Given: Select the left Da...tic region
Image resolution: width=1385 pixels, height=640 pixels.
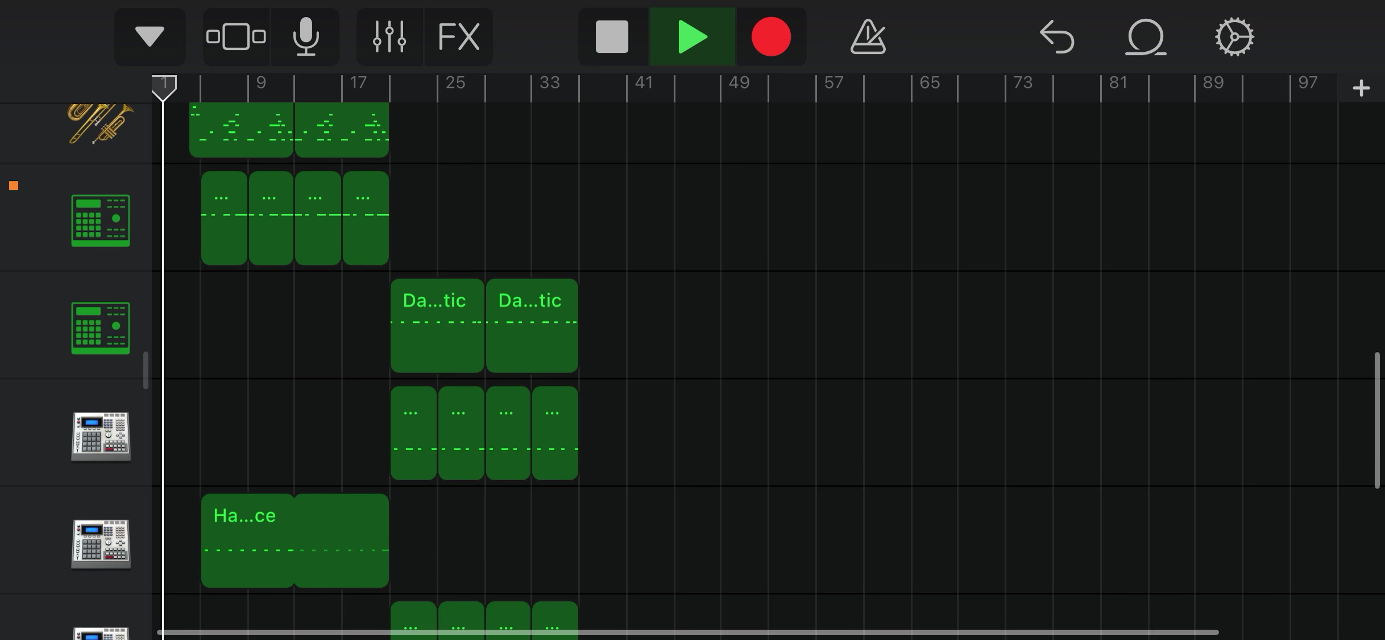Looking at the screenshot, I should 437,326.
